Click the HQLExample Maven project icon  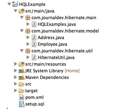click(15, 4)
